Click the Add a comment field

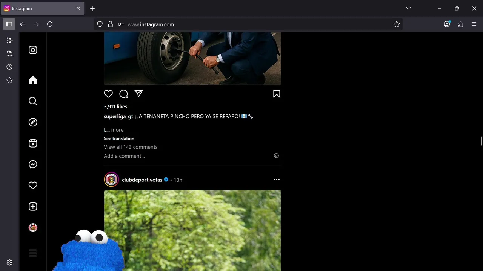pyautogui.click(x=188, y=156)
